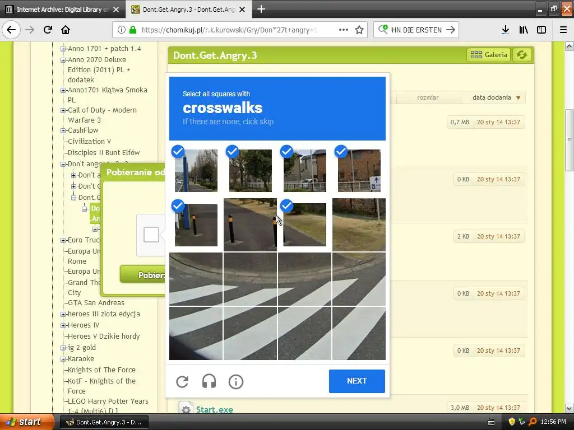The image size is (574, 430).
Task: Select the Dont.Get.Angry.3 browser tab
Action: [x=188, y=10]
